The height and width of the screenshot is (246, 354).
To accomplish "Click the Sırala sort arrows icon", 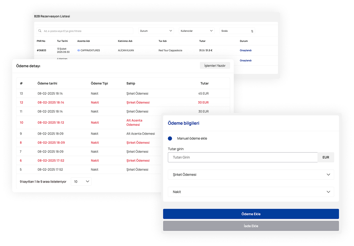I will 252,31.
